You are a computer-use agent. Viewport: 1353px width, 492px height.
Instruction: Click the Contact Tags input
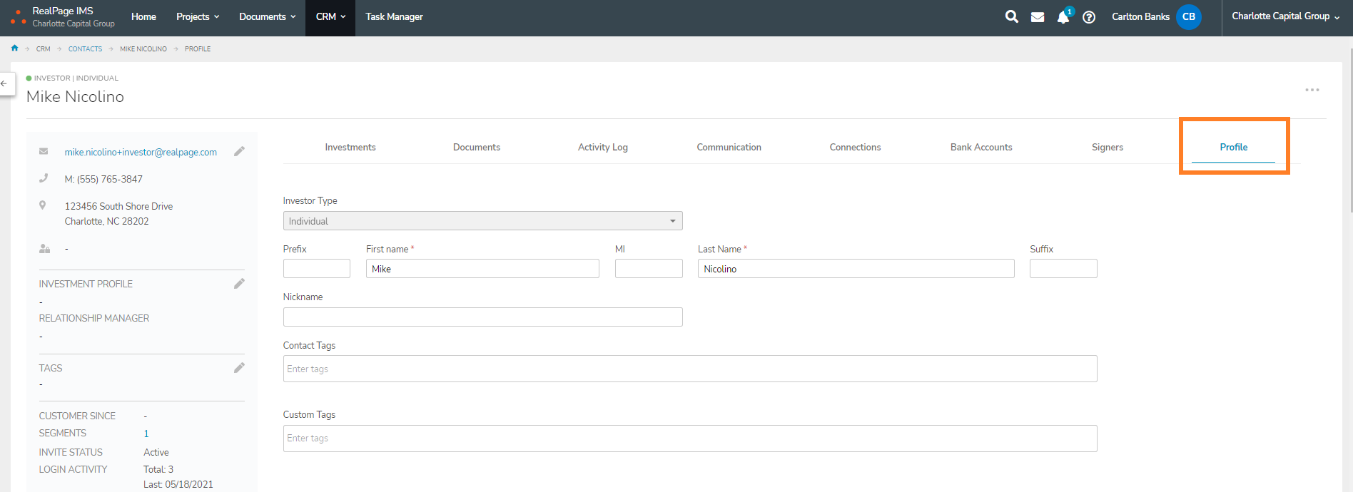[x=690, y=369]
